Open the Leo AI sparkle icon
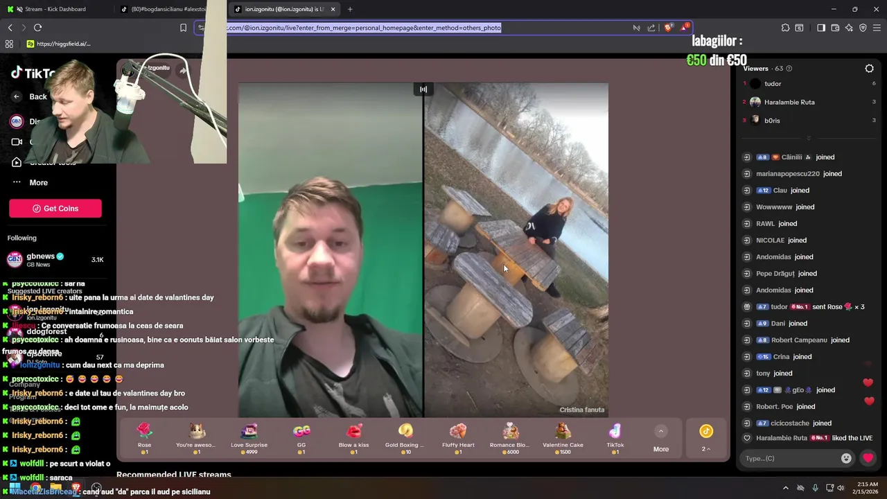 click(x=849, y=28)
